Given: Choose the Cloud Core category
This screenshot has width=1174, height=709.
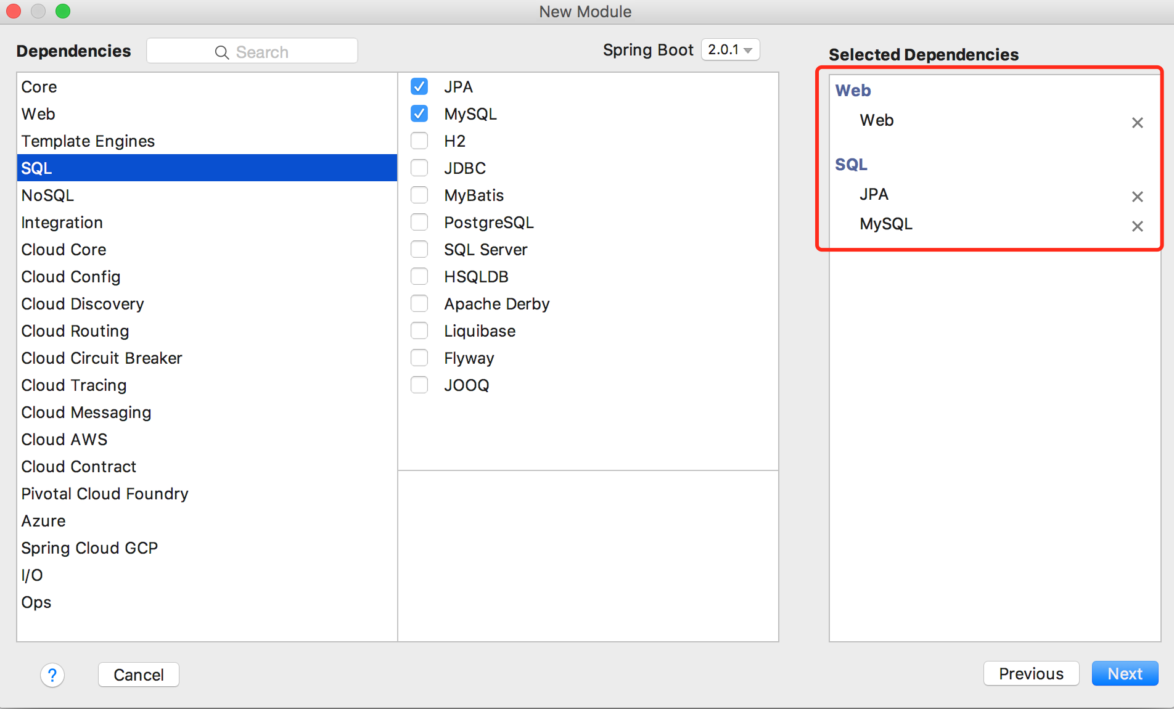Looking at the screenshot, I should pos(207,249).
